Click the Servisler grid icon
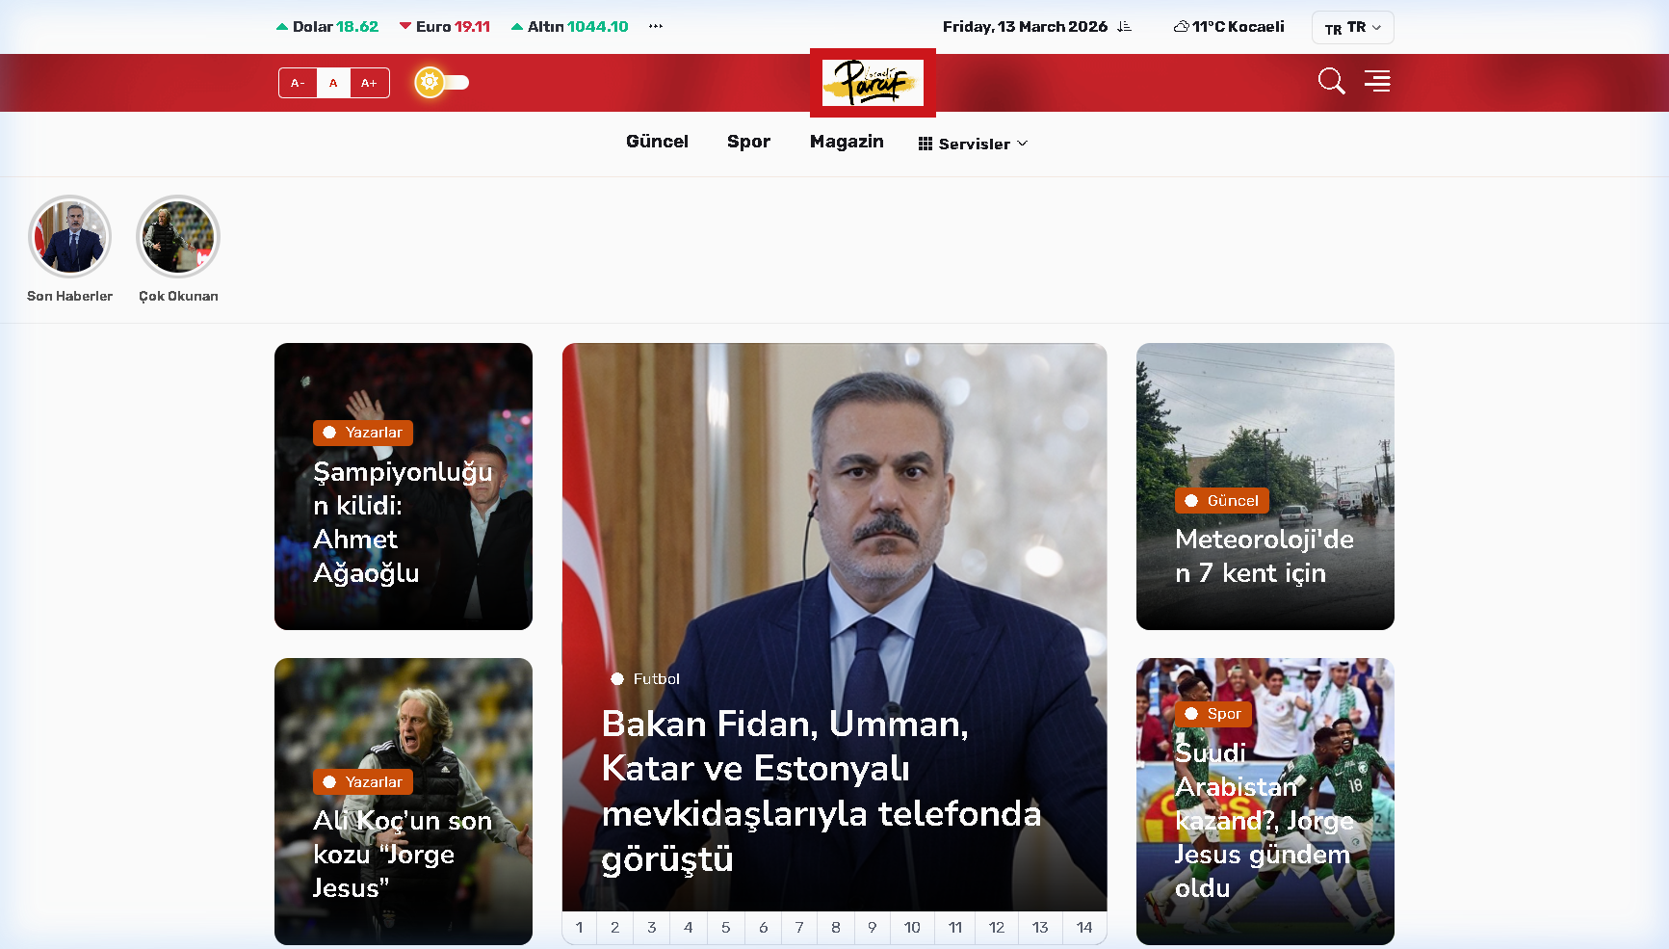Image resolution: width=1669 pixels, height=949 pixels. coord(926,143)
